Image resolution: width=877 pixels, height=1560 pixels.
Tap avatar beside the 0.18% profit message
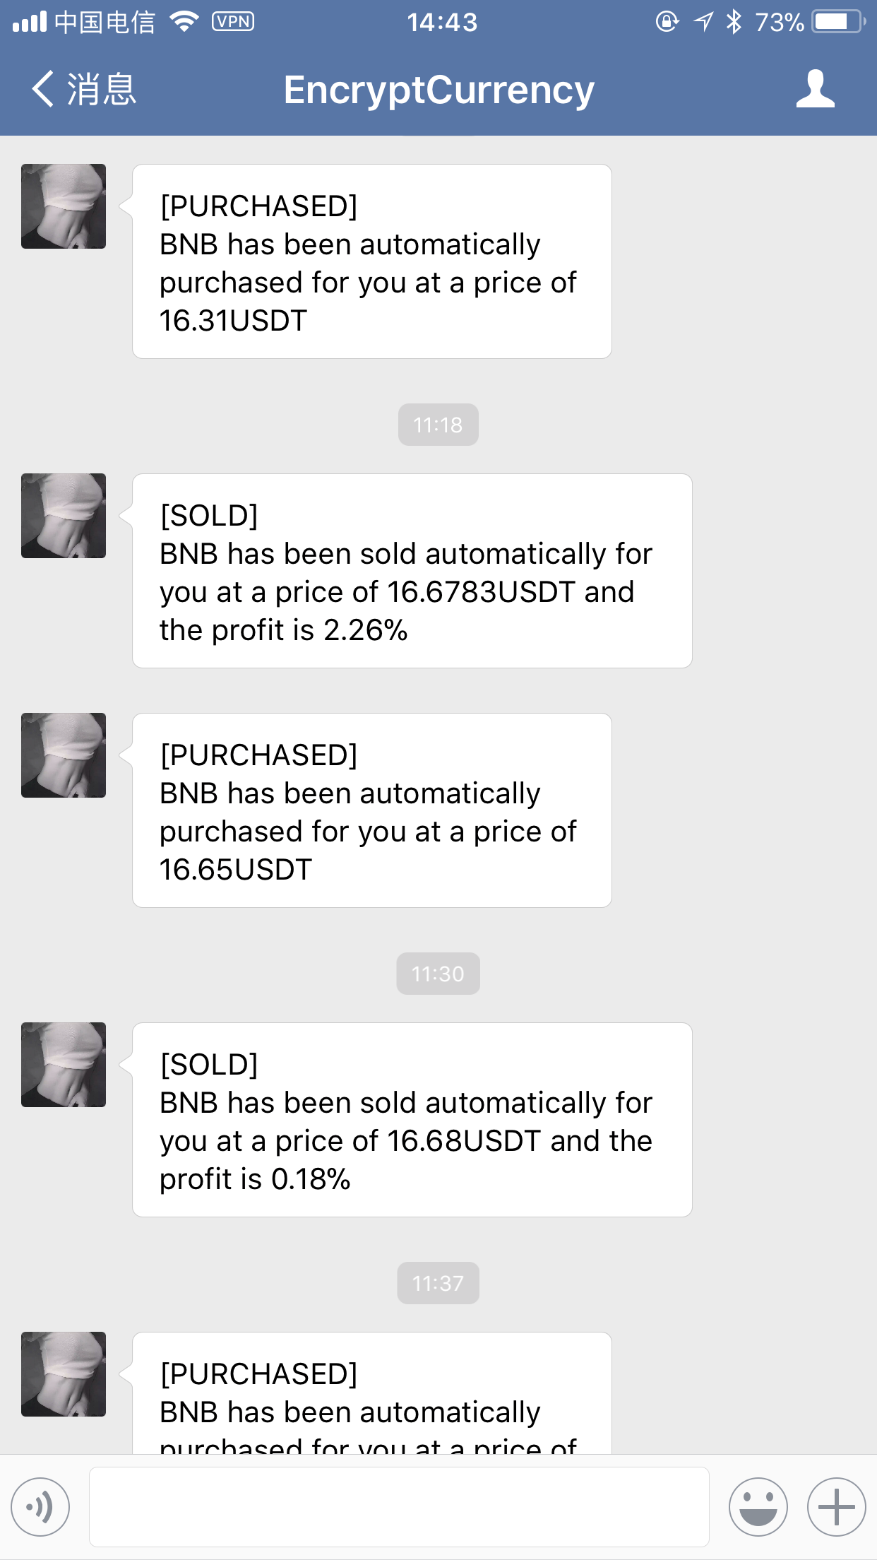(x=64, y=1065)
